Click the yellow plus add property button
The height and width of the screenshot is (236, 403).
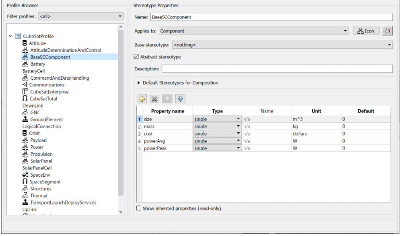pos(142,99)
